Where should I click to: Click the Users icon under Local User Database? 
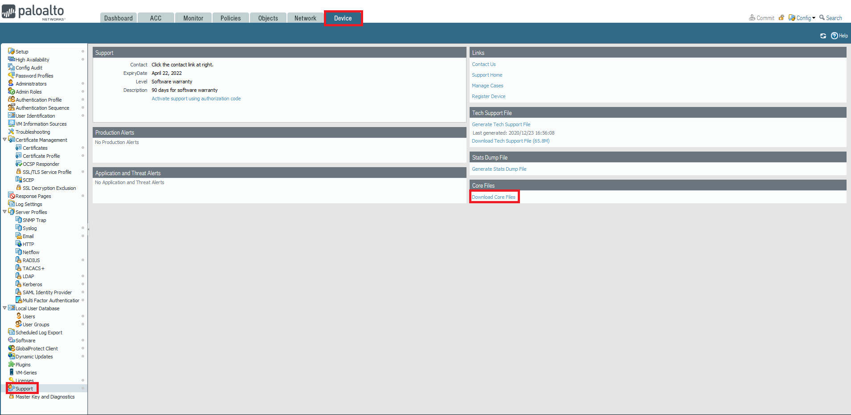(x=19, y=316)
